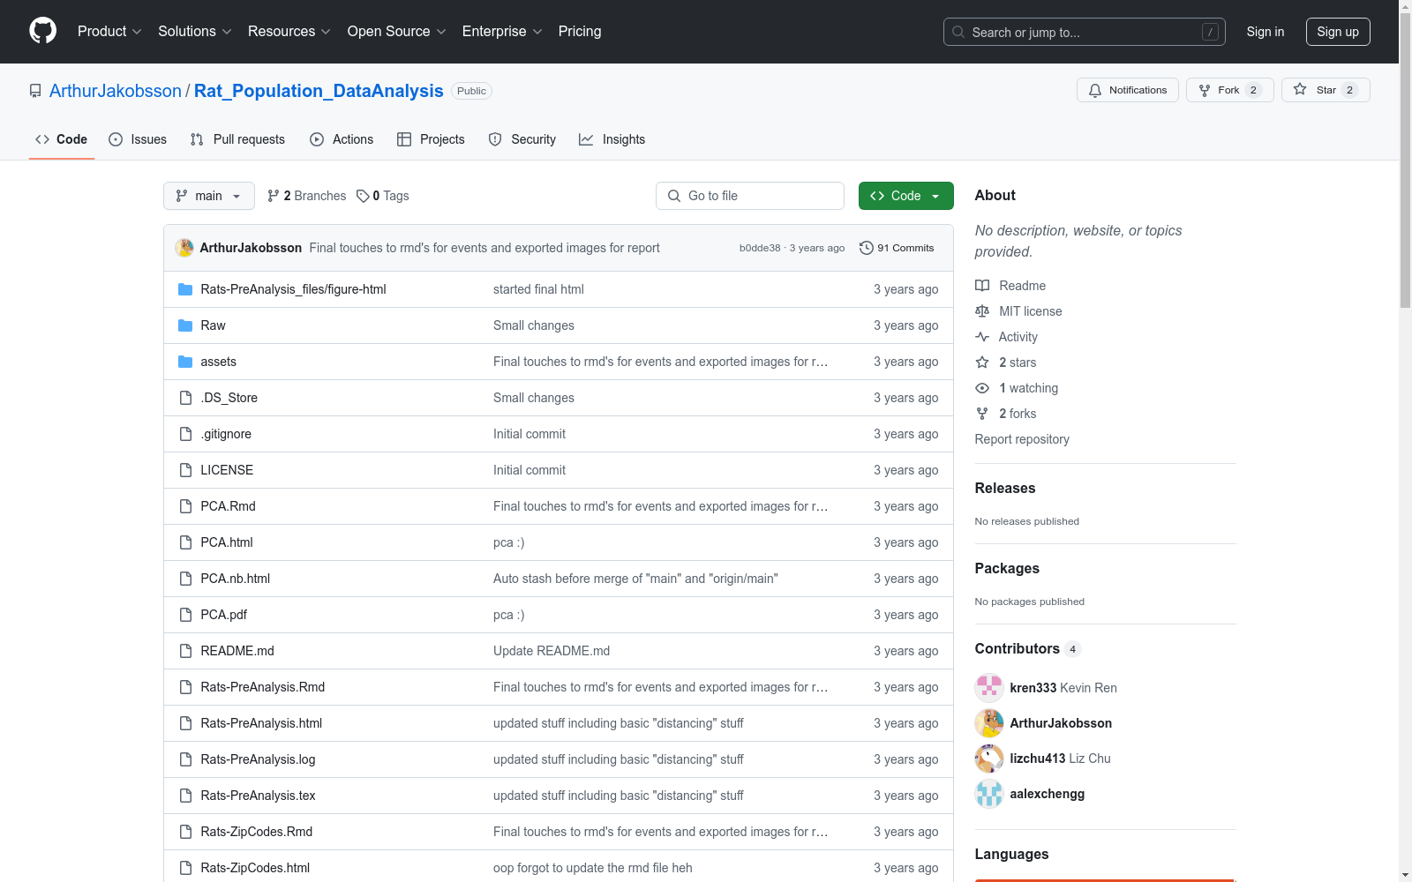Click the file icon beside LICENSE

click(185, 470)
